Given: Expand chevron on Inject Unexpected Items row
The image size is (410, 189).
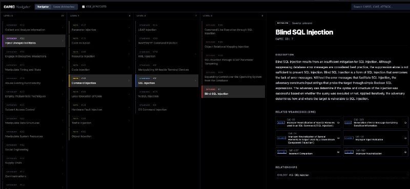Looking at the screenshot, I should [63, 41].
